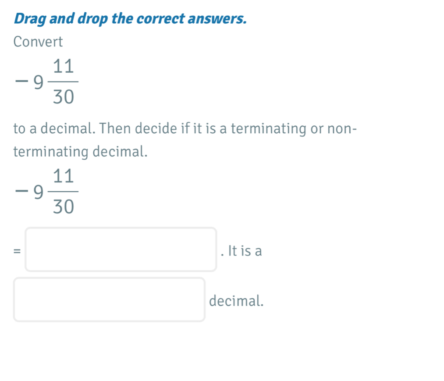The height and width of the screenshot is (381, 444).
Task: Click the "terminating decimal." line of text
Action: (80, 152)
